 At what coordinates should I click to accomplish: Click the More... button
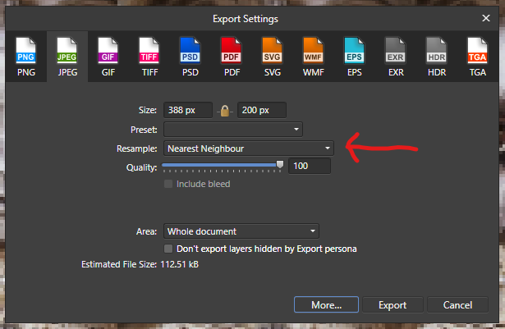pyautogui.click(x=326, y=304)
